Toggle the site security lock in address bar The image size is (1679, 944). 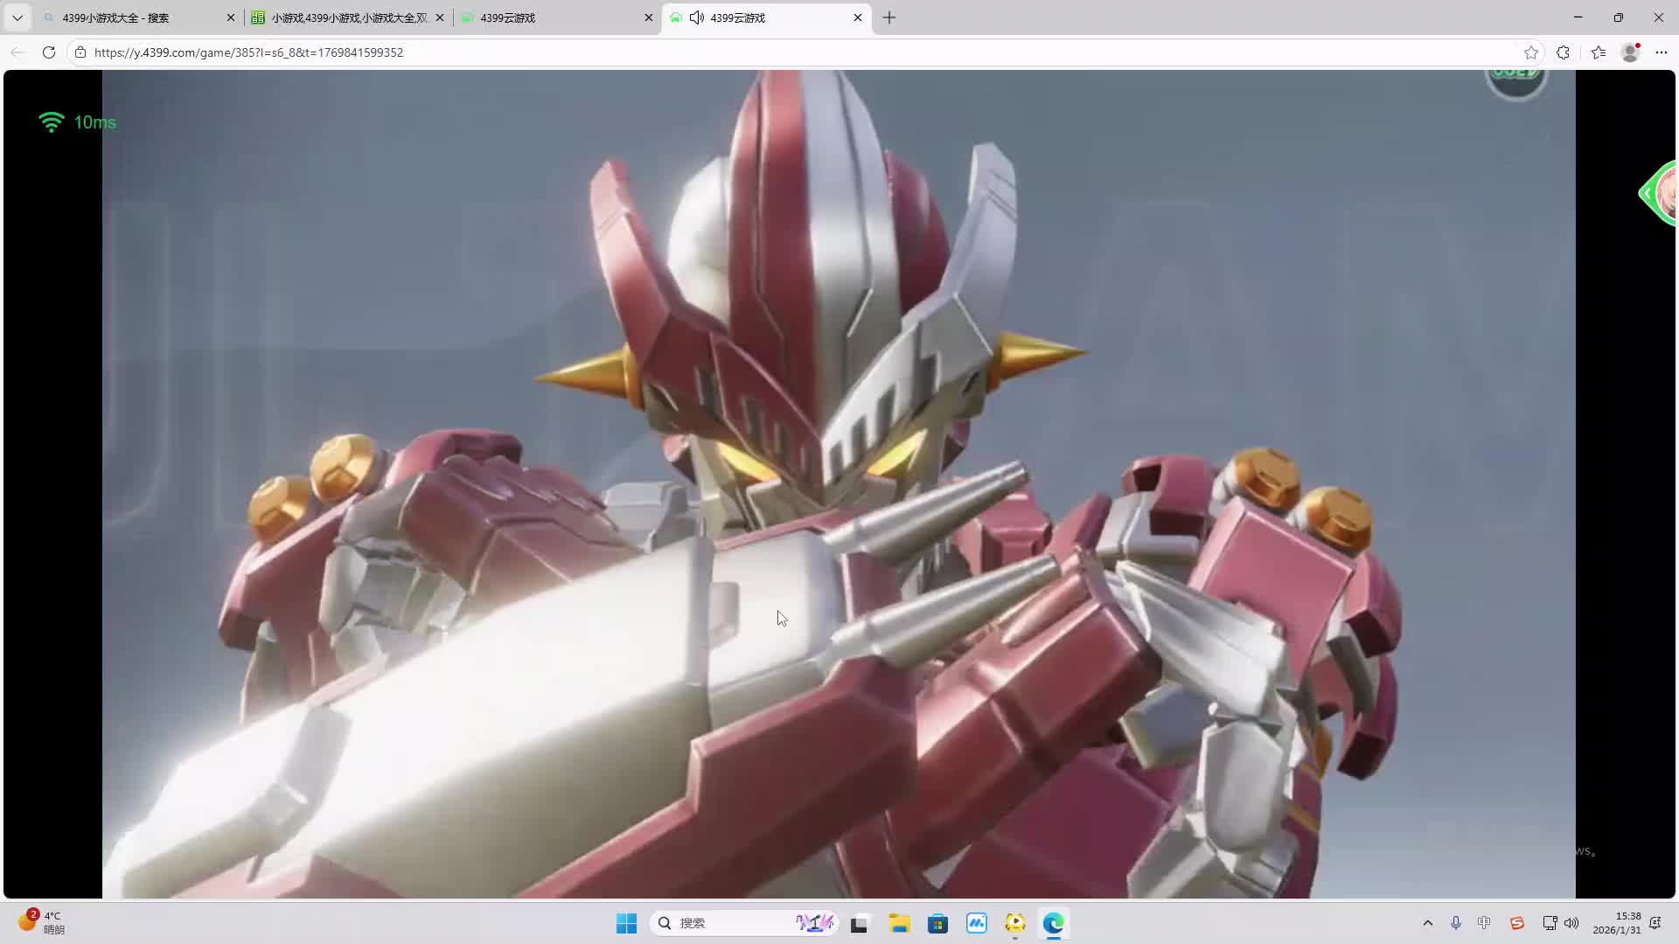[80, 52]
